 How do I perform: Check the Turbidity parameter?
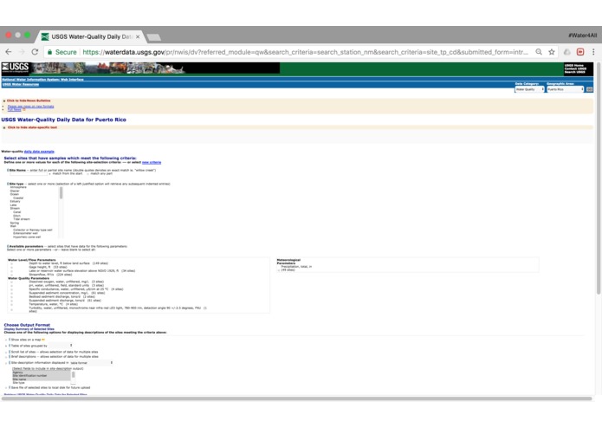pos(11,308)
